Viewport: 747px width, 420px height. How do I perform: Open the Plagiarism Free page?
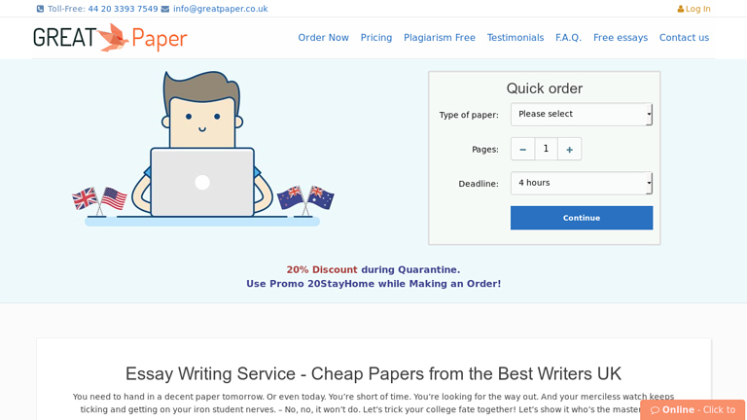[440, 38]
